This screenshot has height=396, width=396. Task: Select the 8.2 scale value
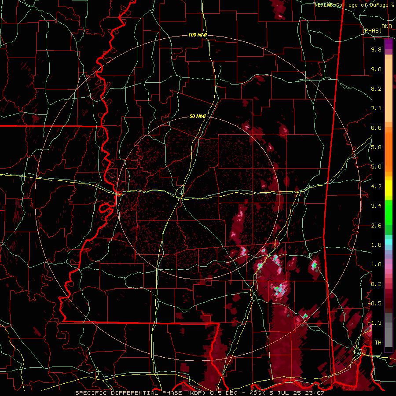tap(376, 88)
